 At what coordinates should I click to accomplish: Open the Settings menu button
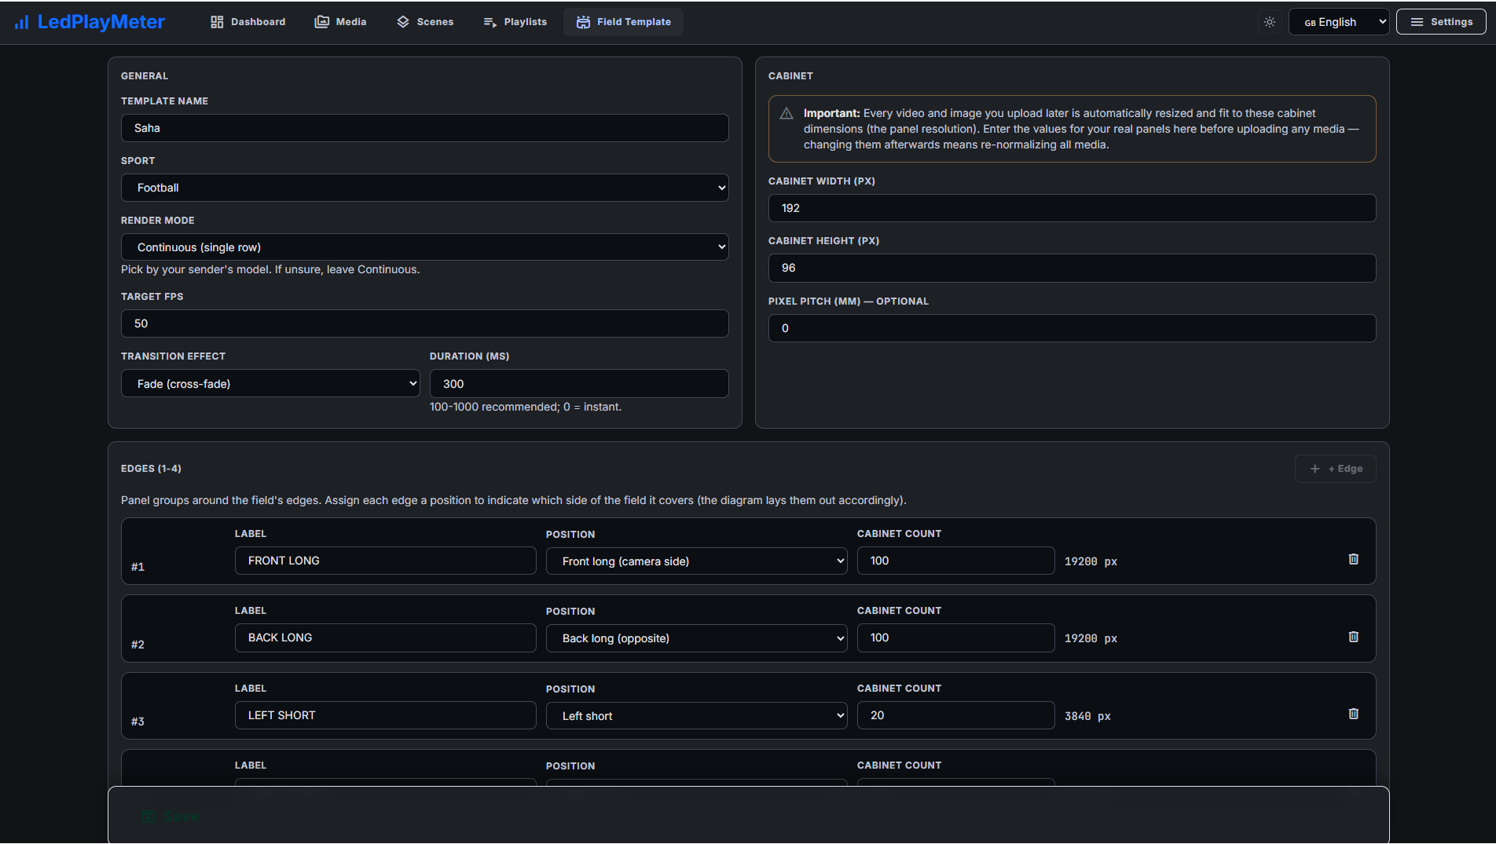click(1441, 22)
